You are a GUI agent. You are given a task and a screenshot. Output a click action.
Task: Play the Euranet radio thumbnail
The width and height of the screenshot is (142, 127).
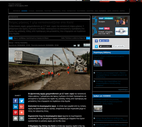point(121,31)
